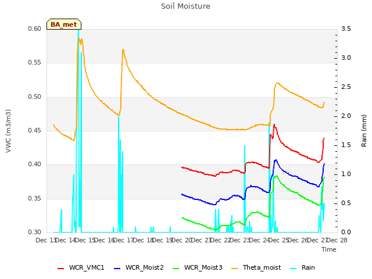Click the Theta_moist legend label
This screenshot has height=279, width=372.
pyautogui.click(x=262, y=267)
